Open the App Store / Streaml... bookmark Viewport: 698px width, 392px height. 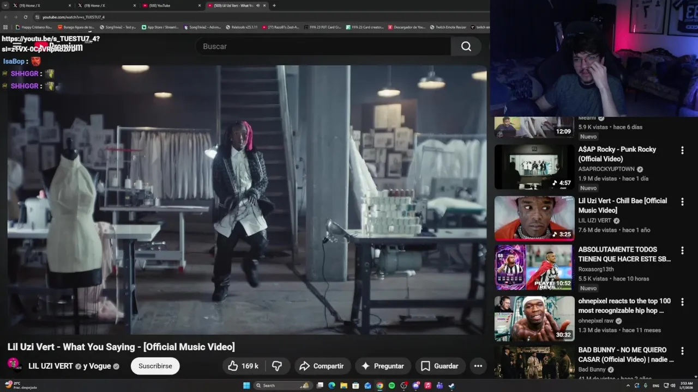pos(160,27)
